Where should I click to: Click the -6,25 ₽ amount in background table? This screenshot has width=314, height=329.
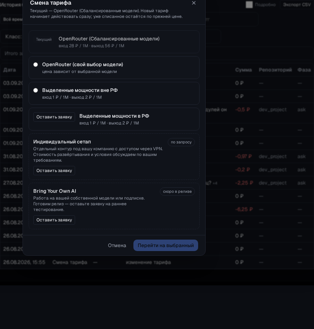click(x=244, y=210)
